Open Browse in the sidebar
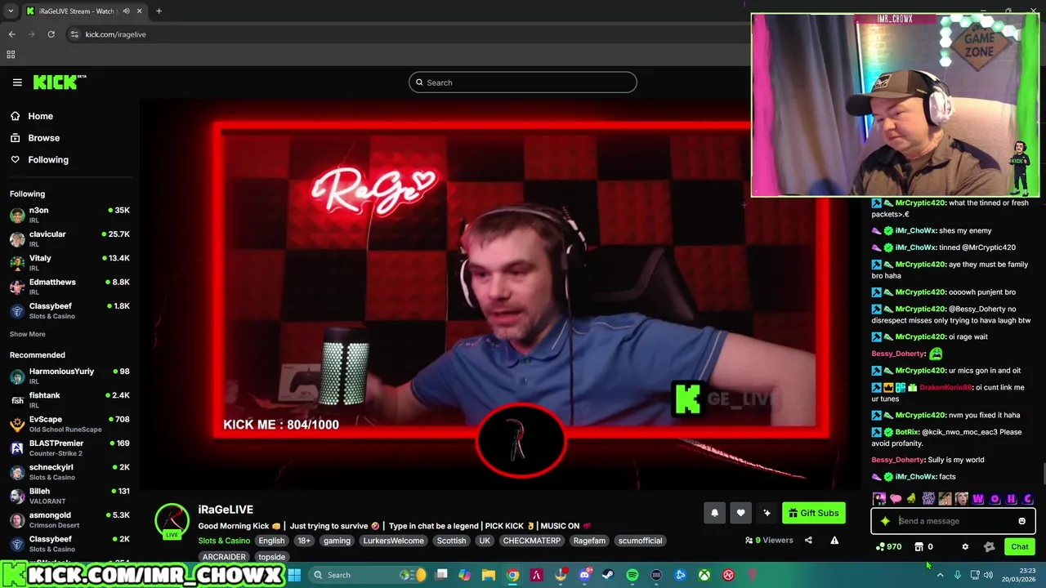Viewport: 1046px width, 588px height. point(44,138)
